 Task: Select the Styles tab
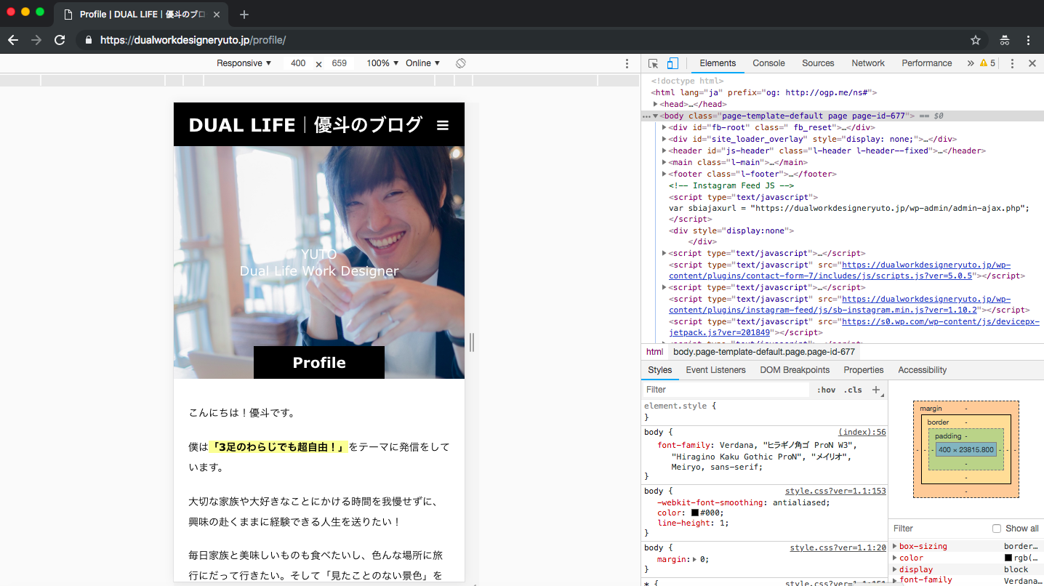point(660,370)
